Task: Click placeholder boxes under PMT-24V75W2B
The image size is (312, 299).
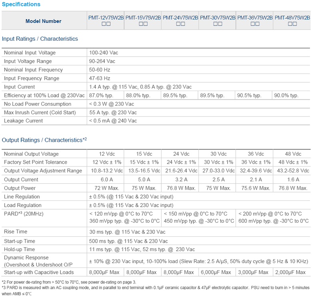Action: [180, 24]
